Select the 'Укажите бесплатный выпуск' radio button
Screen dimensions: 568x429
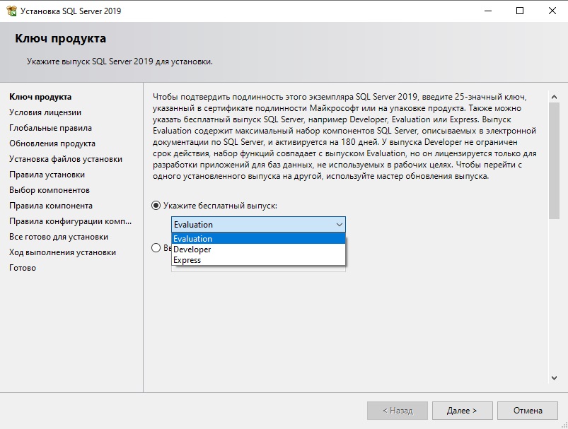(x=156, y=206)
